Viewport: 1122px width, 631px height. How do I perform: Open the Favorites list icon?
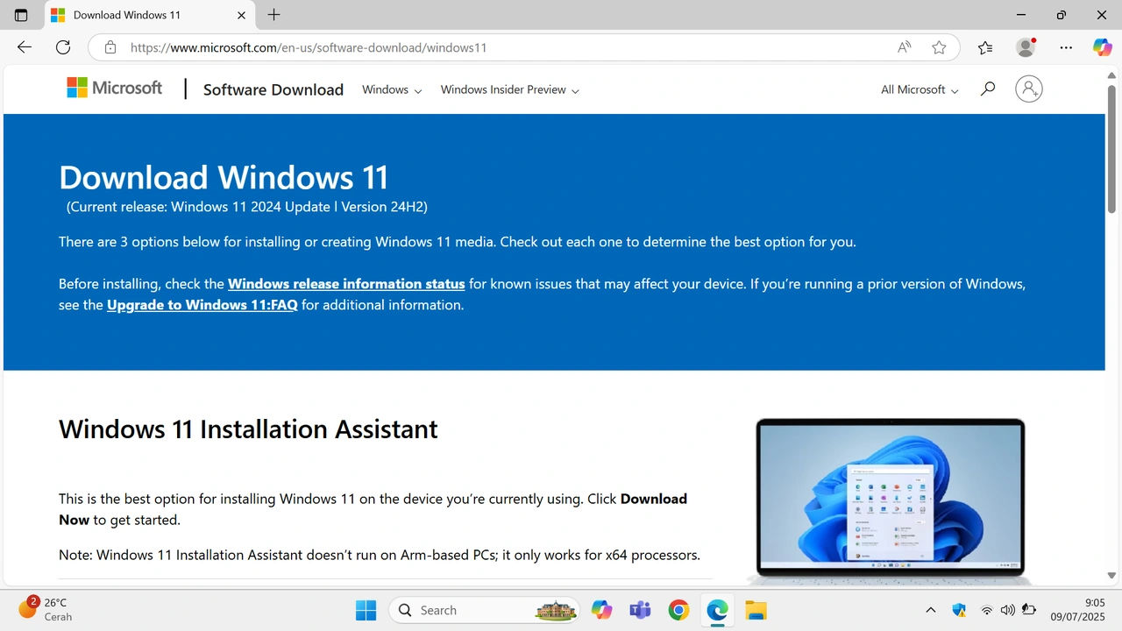click(x=985, y=47)
